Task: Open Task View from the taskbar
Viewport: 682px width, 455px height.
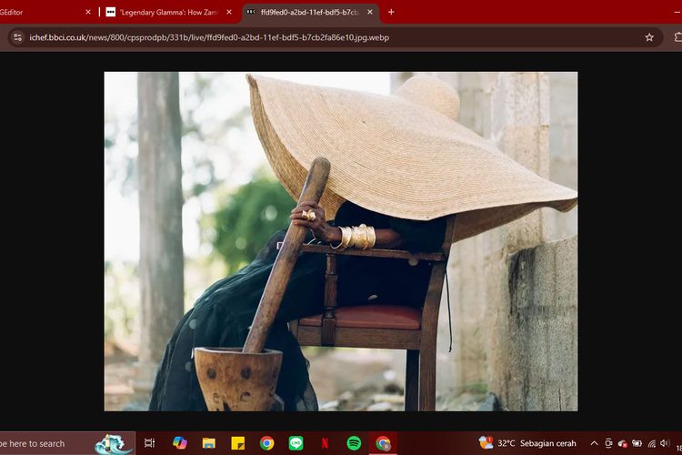Action: [x=150, y=443]
